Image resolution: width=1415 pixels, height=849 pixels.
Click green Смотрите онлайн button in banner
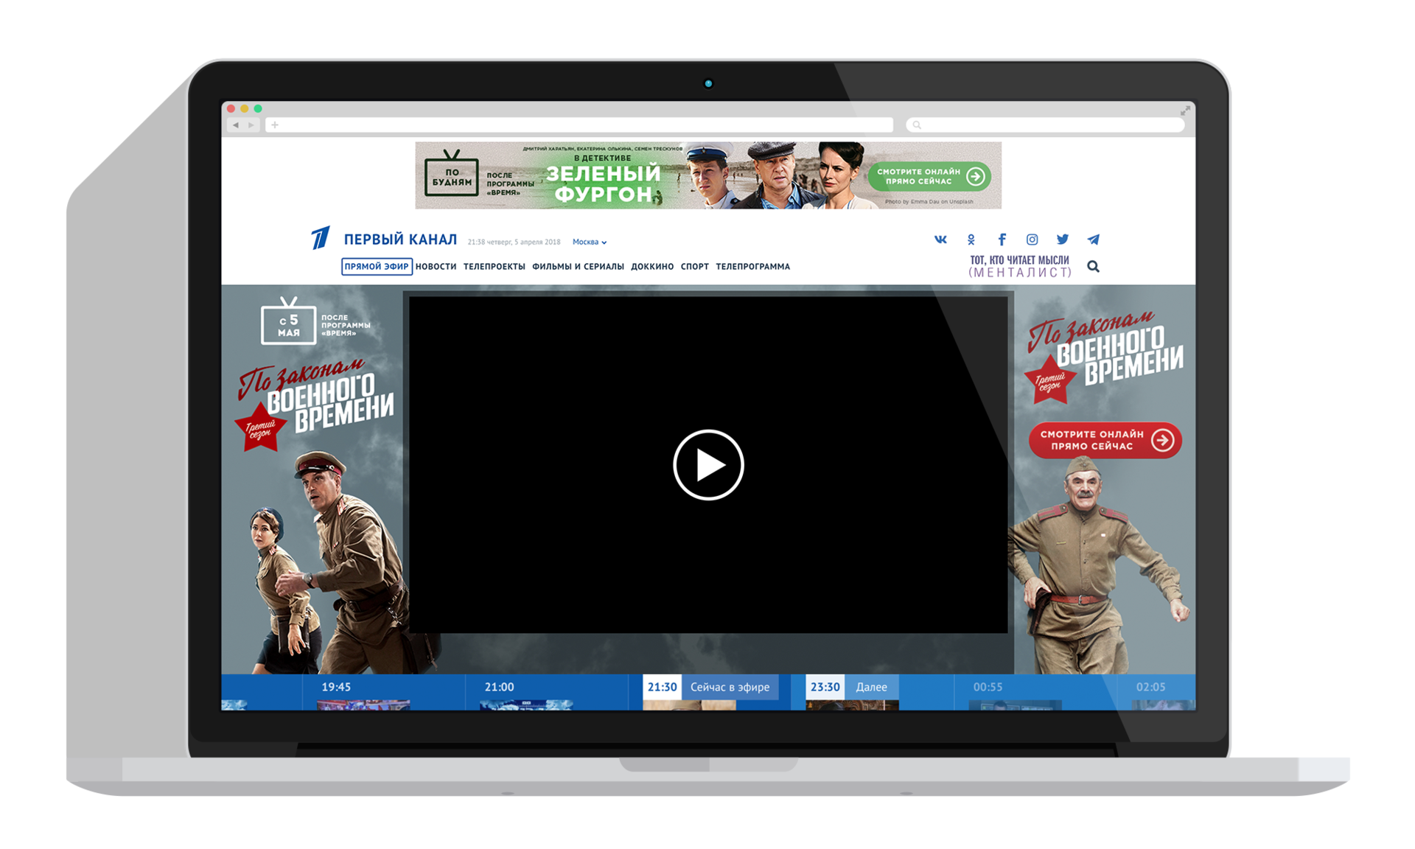click(x=929, y=177)
